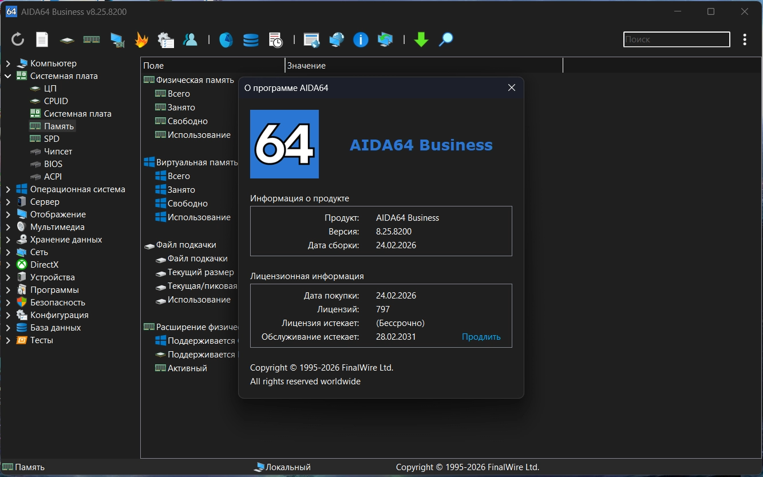This screenshot has height=477, width=763.
Task: Click the magnifying glass toolbar icon
Action: click(x=446, y=39)
